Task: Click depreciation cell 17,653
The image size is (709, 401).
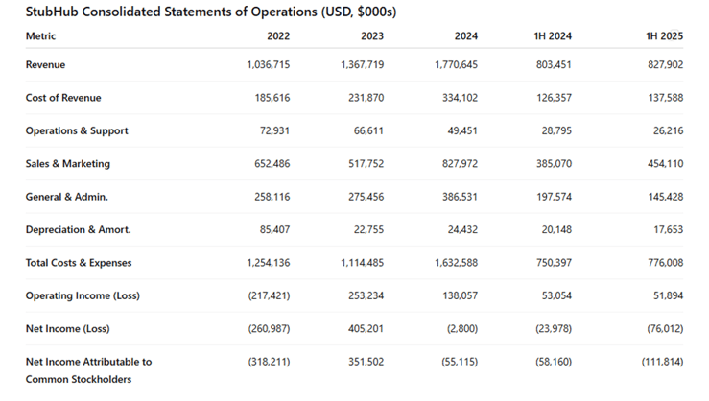Action: 668,229
